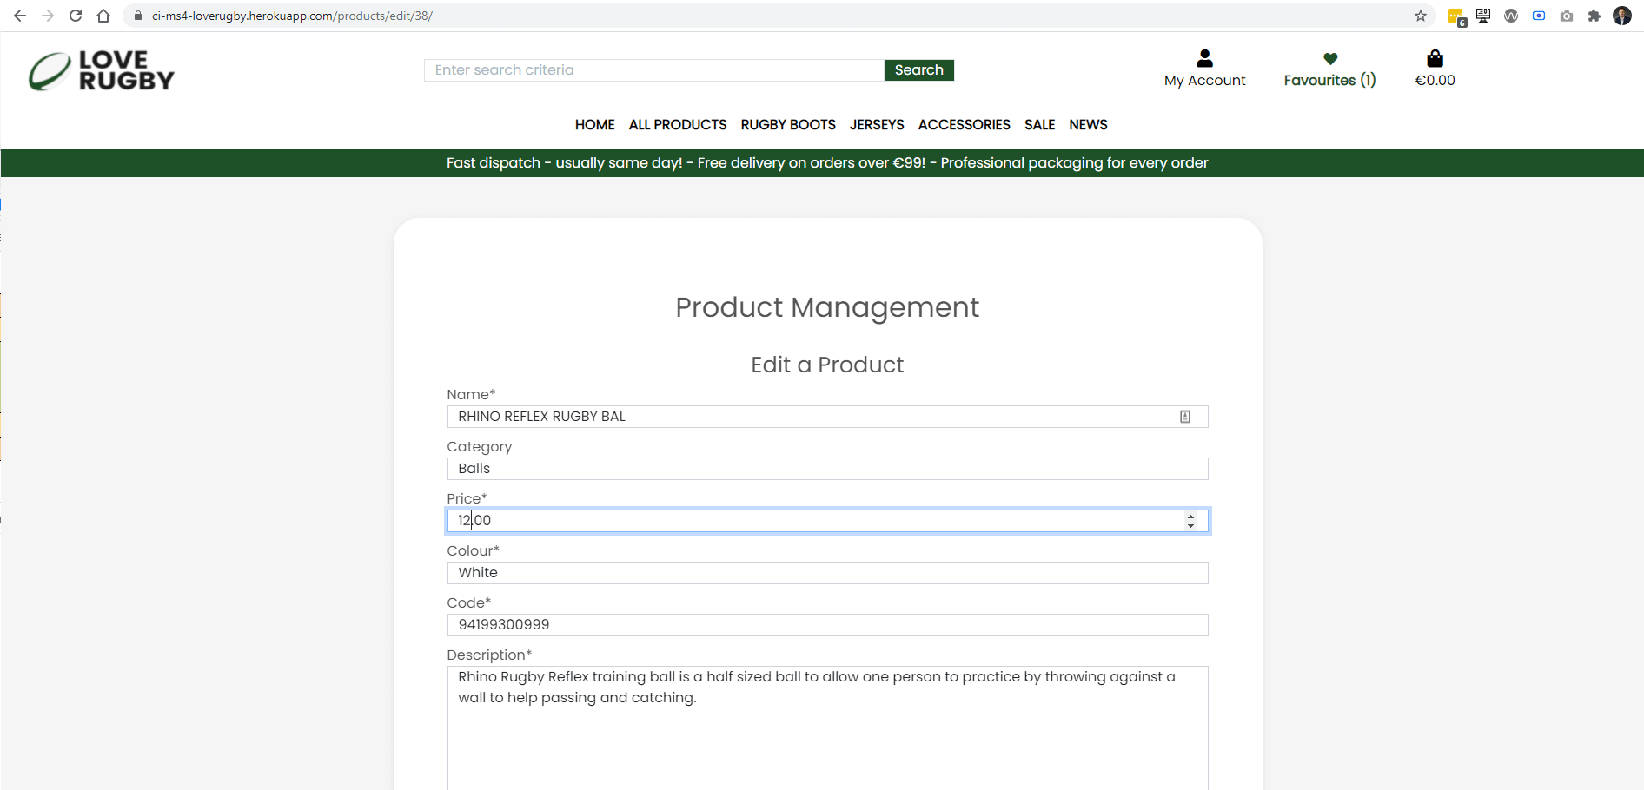Open ACCESSORIES nav menu
Screen dimensions: 1644x790
click(964, 125)
